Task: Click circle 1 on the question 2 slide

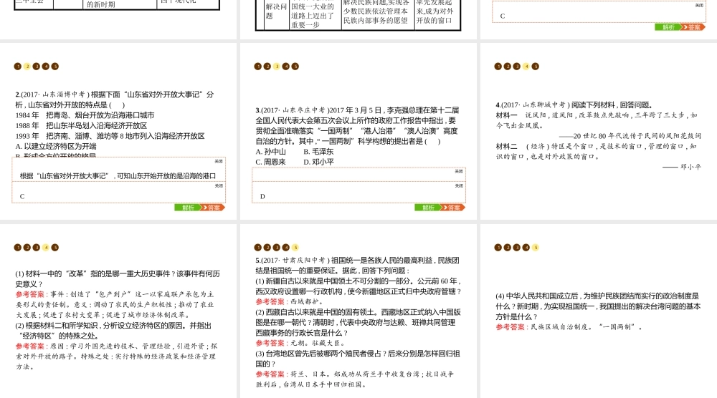Action: (18, 67)
